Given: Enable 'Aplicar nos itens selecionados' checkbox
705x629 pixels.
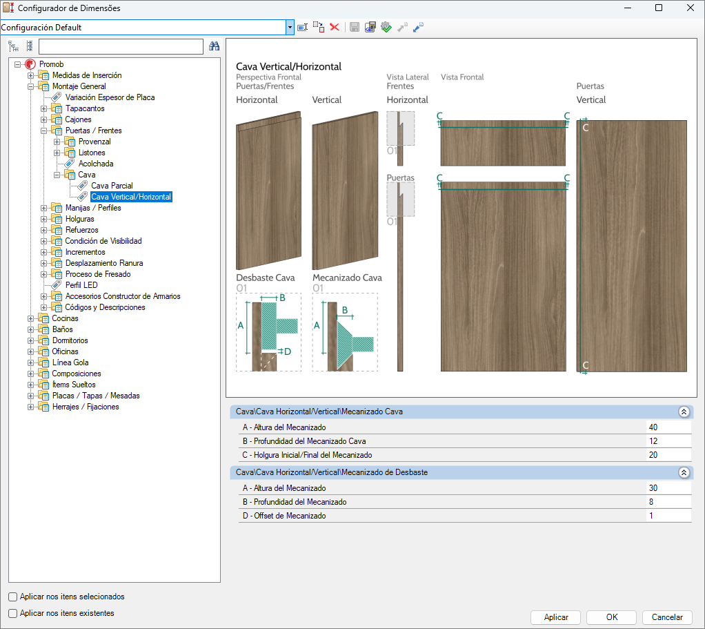Looking at the screenshot, I should (x=12, y=597).
